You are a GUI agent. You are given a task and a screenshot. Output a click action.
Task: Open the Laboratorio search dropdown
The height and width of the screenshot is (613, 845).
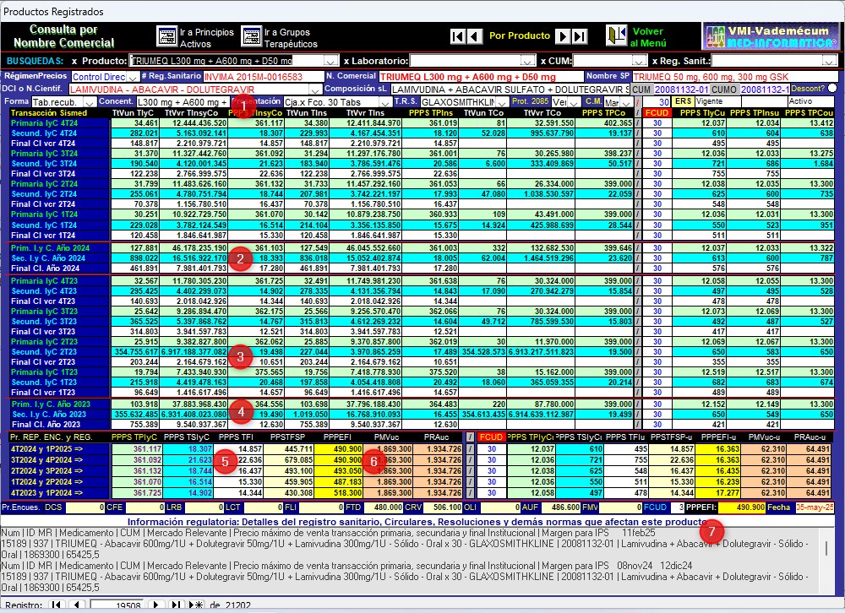click(528, 61)
